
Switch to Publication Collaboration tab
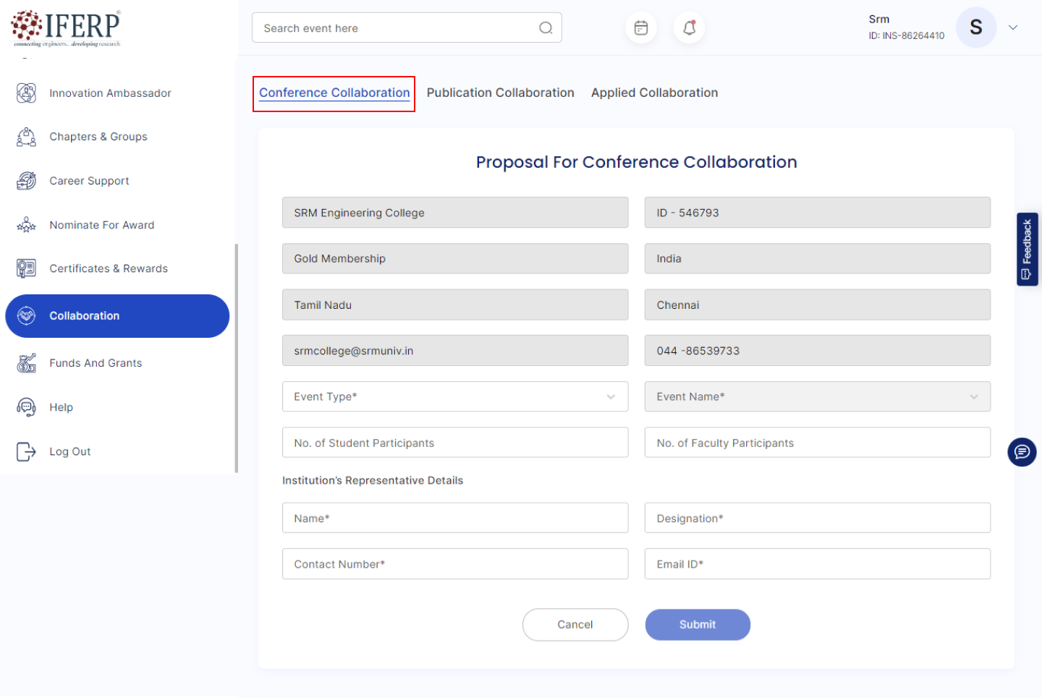(x=500, y=93)
